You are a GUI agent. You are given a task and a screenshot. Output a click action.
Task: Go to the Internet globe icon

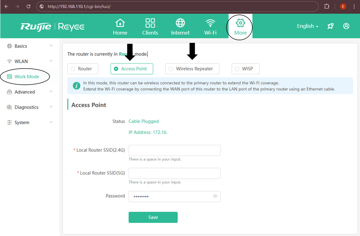point(180,23)
